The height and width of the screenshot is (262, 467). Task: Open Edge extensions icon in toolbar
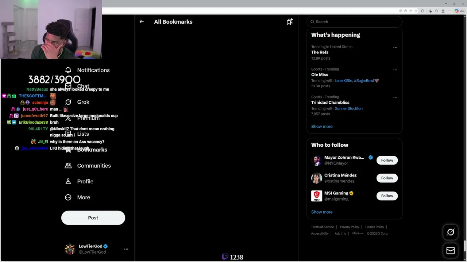(422, 11)
